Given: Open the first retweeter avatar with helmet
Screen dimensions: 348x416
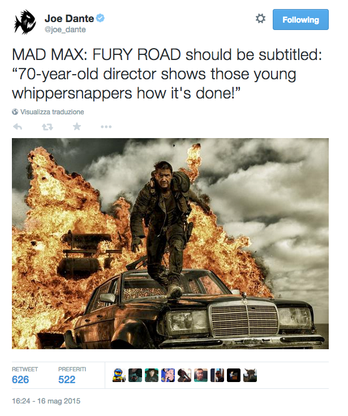Looking at the screenshot, I should [119, 375].
